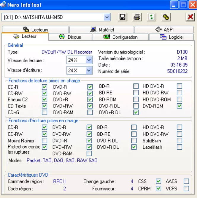Click the yellow settings tool icon
The image size is (197, 198).
pyautogui.click(x=166, y=17)
